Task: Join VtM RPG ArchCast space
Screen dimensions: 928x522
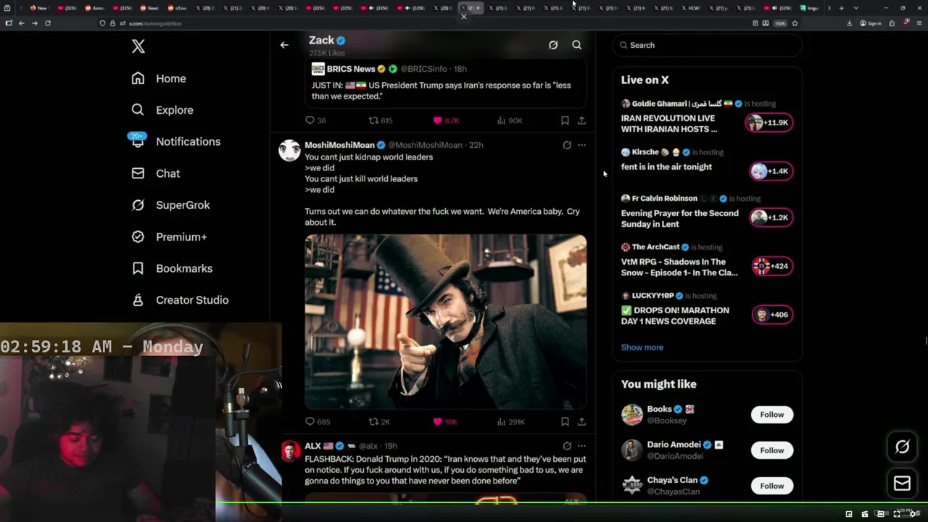Action: click(772, 266)
